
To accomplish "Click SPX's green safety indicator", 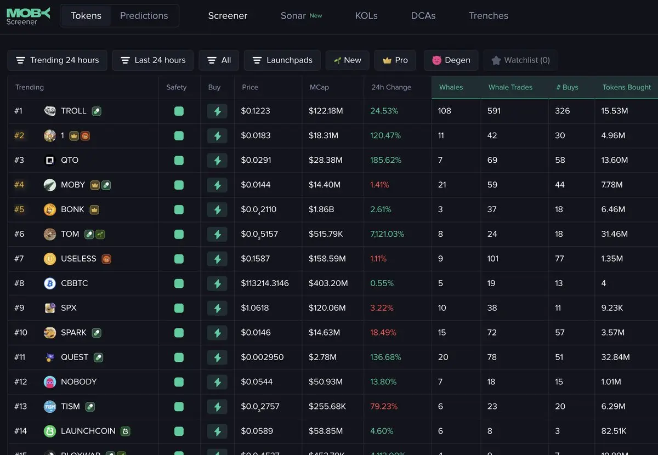I will click(179, 309).
